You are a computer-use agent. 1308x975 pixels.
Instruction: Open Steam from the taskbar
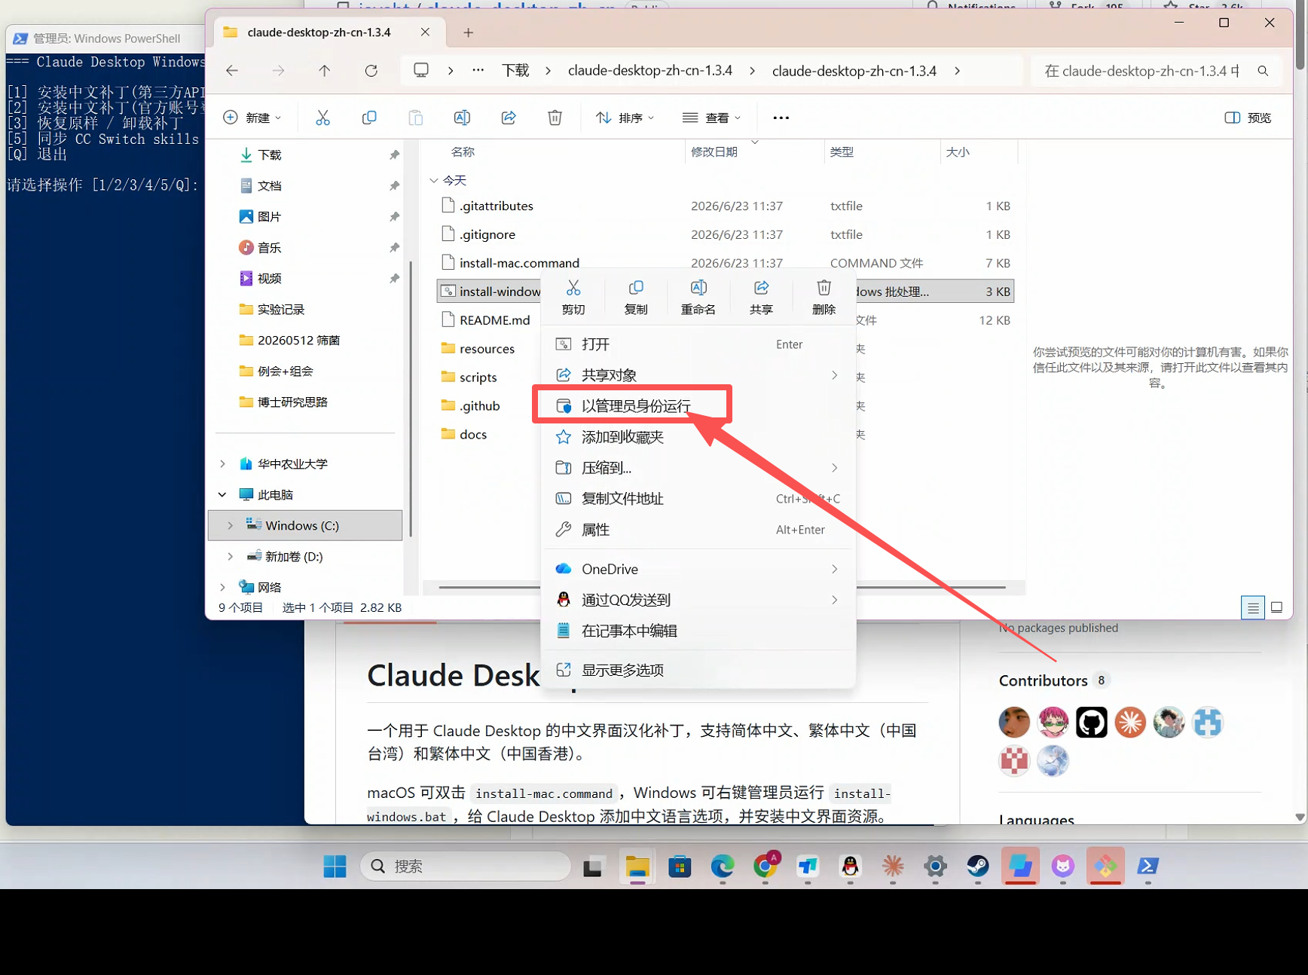[978, 866]
